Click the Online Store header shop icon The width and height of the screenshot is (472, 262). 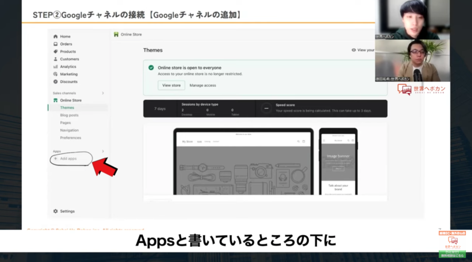116,34
